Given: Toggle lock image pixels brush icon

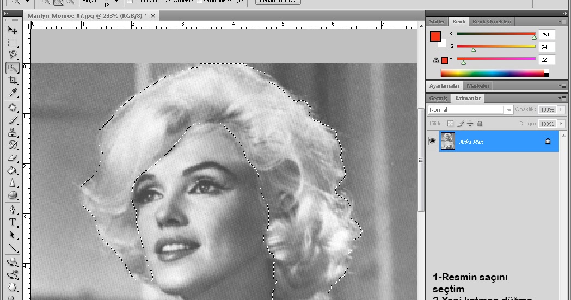Looking at the screenshot, I should [461, 124].
